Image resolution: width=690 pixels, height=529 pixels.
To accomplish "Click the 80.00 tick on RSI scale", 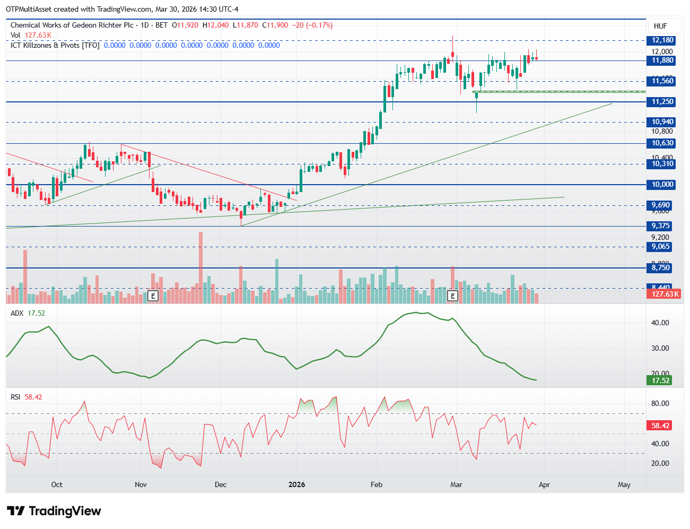I will (660, 403).
